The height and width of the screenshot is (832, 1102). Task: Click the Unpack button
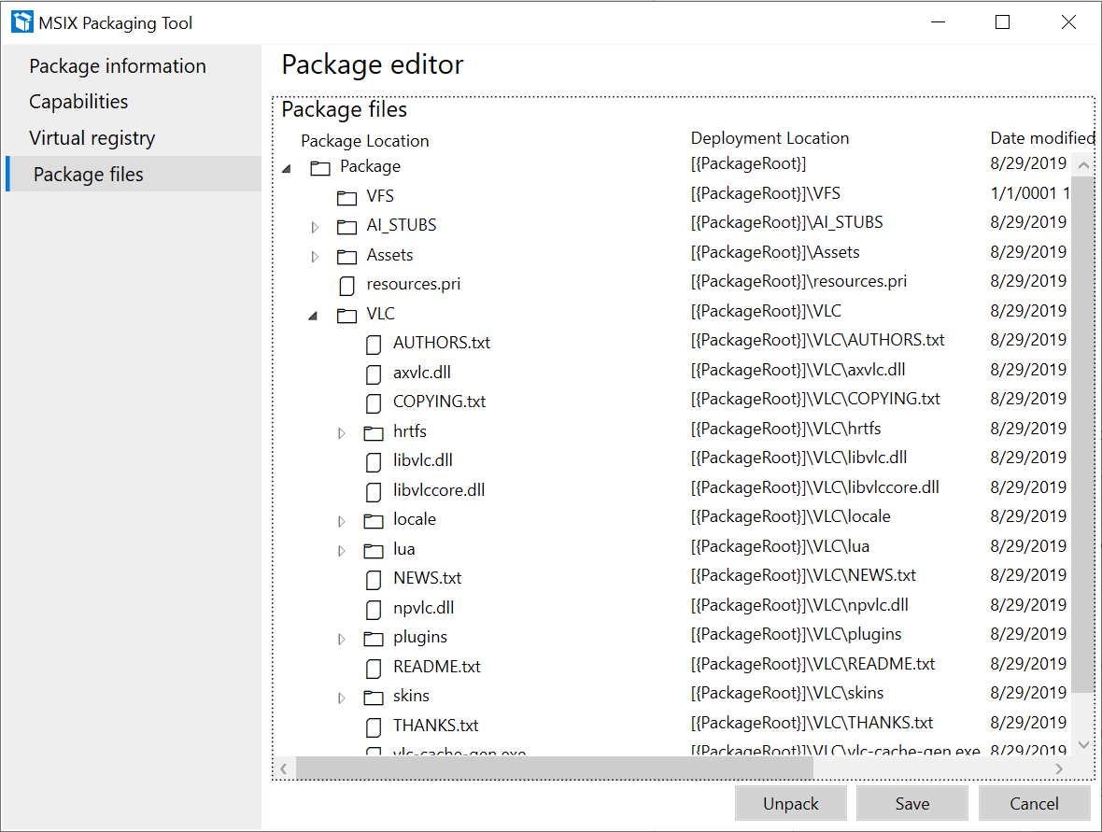(791, 803)
